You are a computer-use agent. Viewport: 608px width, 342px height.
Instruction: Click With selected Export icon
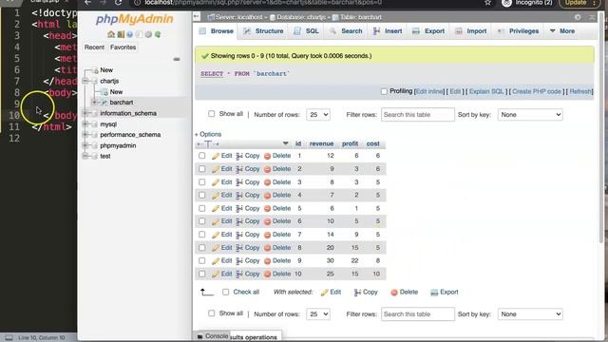pos(434,293)
